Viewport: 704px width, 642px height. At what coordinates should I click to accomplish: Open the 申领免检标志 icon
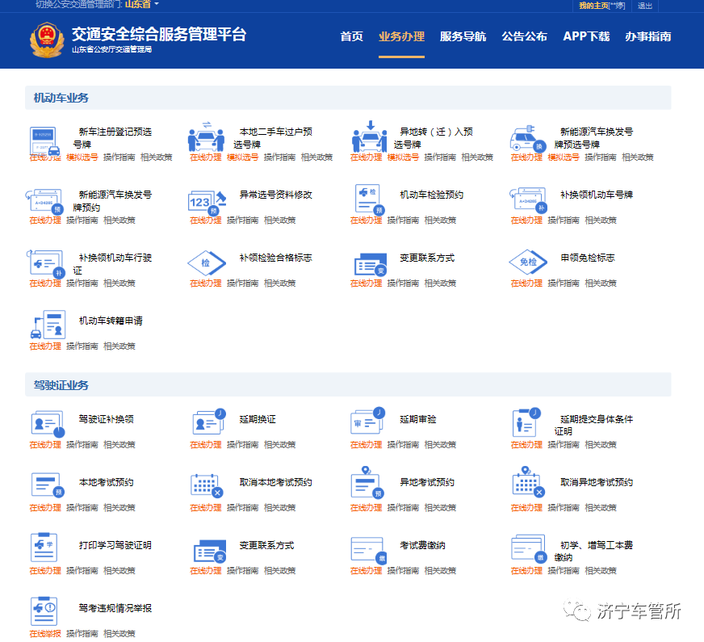tap(528, 262)
